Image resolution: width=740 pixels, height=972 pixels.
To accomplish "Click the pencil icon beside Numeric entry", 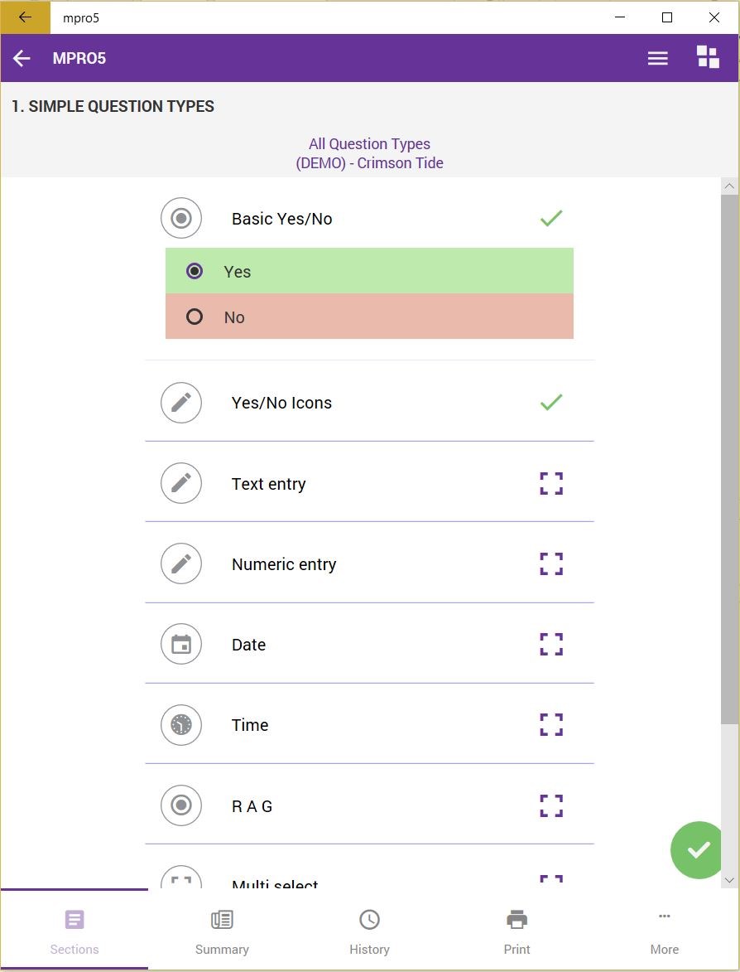I will coord(180,563).
